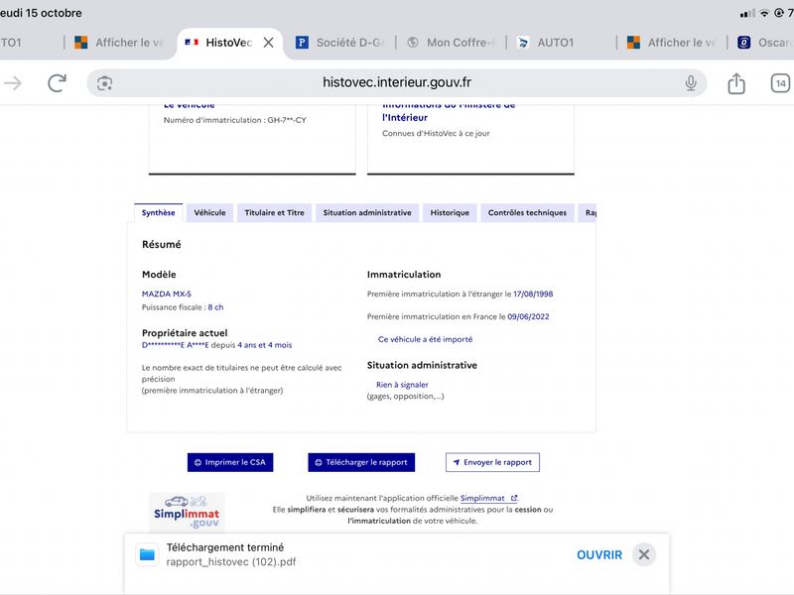Viewport: 794px width, 595px height.
Task: Switch to the Oscar browser tab
Action: (765, 43)
